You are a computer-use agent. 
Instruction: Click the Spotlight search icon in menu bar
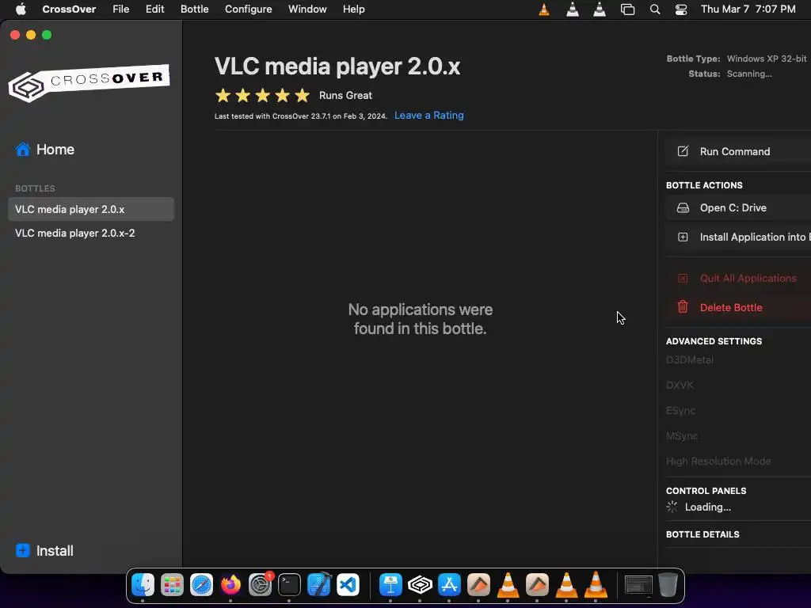coord(655,9)
